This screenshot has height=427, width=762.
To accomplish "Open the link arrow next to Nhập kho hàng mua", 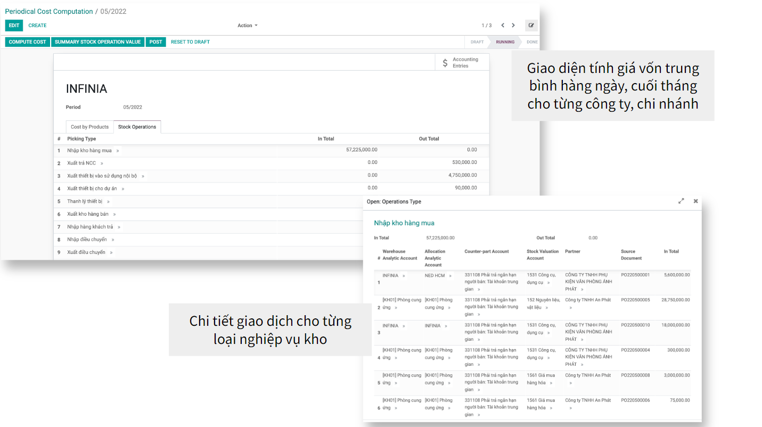I will tap(118, 151).
